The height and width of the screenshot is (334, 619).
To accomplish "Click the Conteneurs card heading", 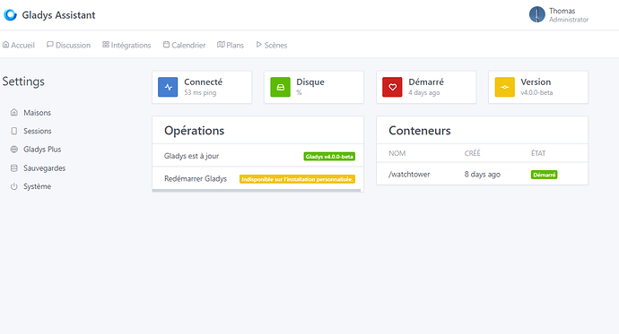I will click(420, 131).
